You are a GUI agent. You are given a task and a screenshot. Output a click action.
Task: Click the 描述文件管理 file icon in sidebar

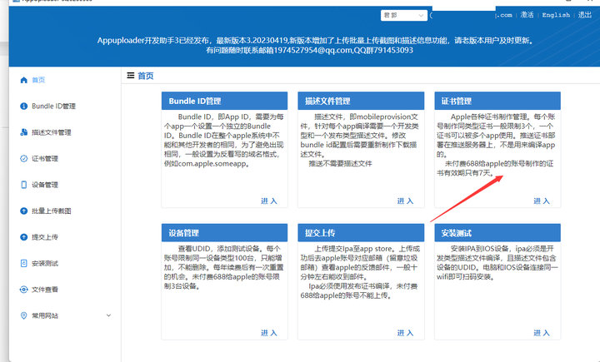click(23, 132)
